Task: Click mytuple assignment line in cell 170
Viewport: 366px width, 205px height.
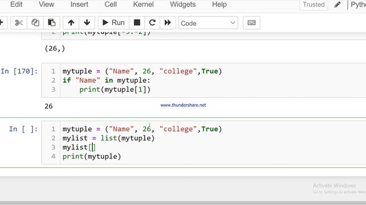Action: pyautogui.click(x=142, y=71)
